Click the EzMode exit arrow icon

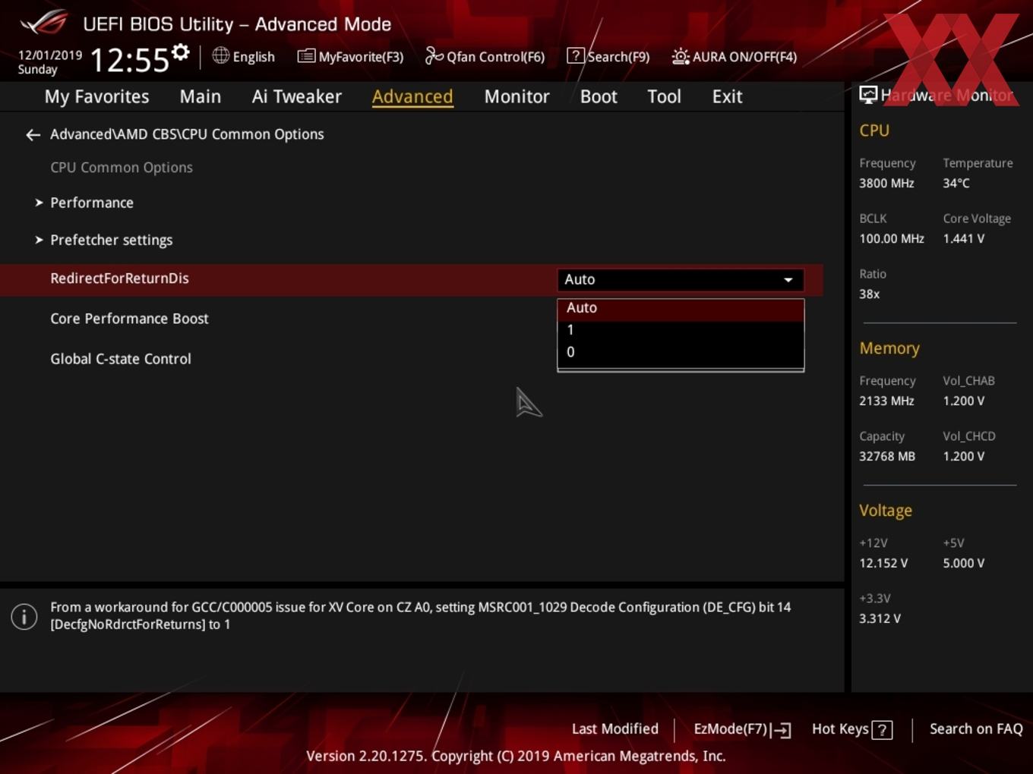pyautogui.click(x=781, y=730)
